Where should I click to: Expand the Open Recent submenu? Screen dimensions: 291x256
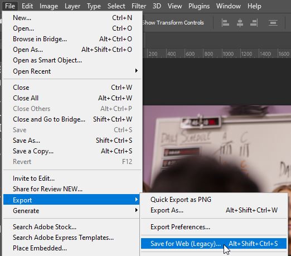pos(72,71)
